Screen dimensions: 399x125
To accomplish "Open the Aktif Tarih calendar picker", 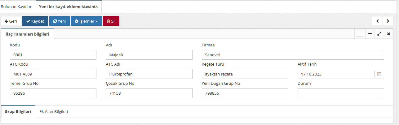I will click(379, 74).
